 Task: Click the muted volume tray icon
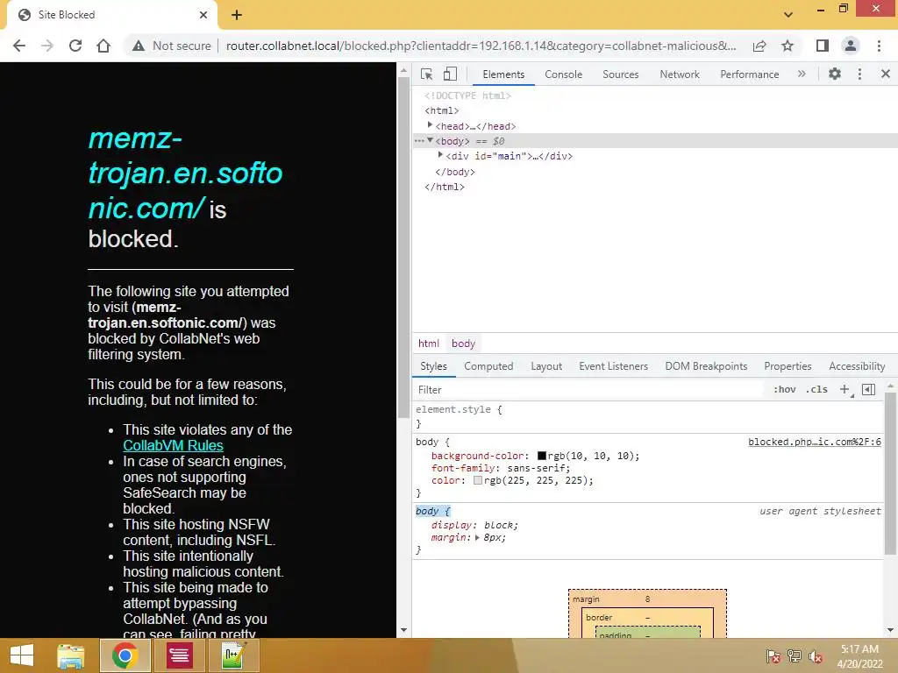(815, 656)
